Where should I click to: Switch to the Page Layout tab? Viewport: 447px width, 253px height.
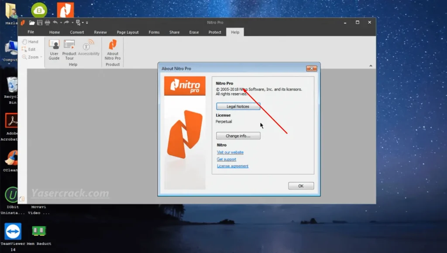coord(127,32)
